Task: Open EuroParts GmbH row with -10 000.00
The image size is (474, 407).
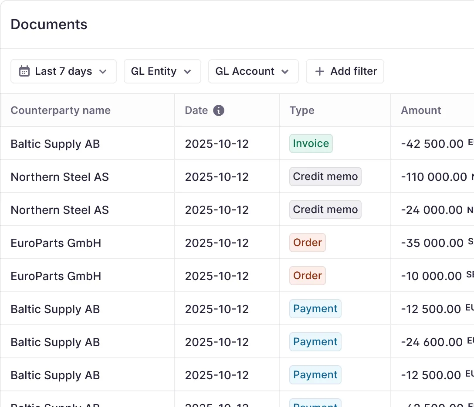Action: pyautogui.click(x=56, y=276)
